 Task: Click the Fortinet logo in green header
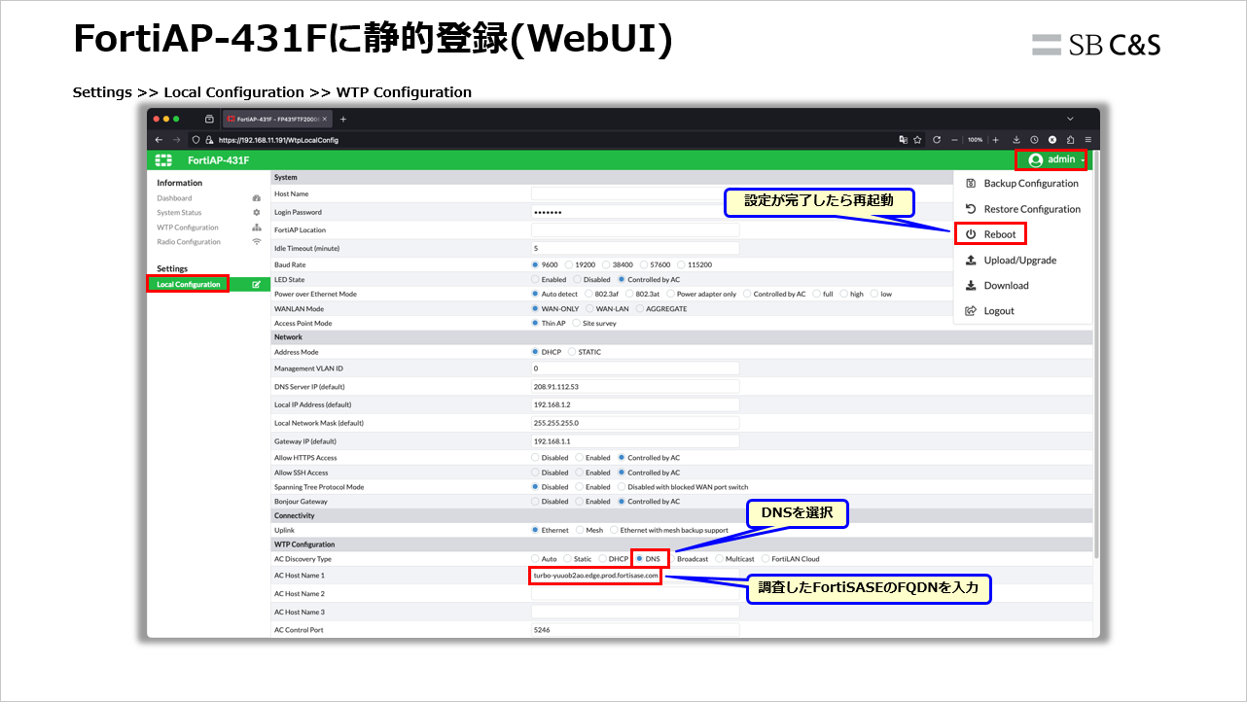163,159
